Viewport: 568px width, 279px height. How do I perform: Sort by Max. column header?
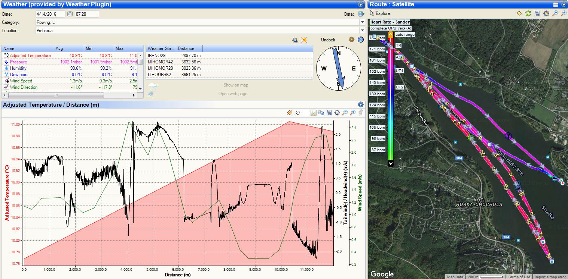pyautogui.click(x=129, y=48)
